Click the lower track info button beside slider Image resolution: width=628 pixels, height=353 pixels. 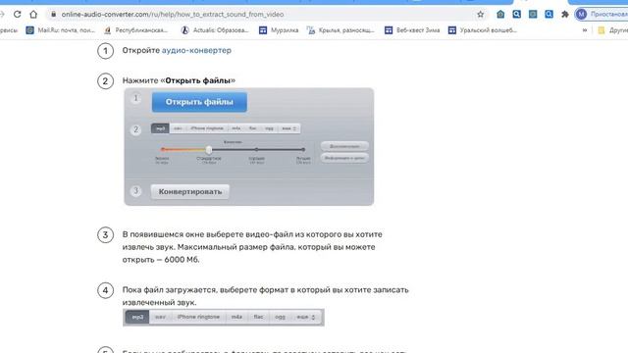[x=344, y=158]
